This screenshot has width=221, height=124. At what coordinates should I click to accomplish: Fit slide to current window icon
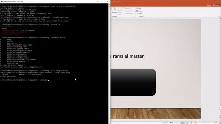(x=220, y=123)
